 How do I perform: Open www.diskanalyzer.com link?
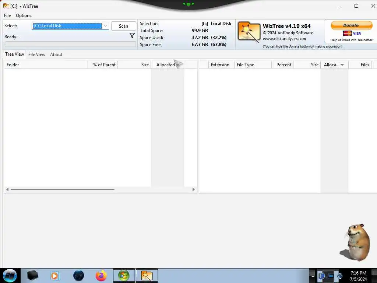click(x=284, y=39)
